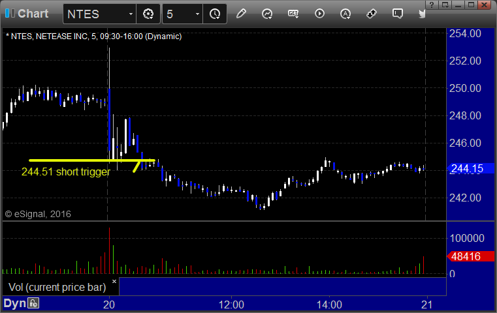Open time template clock icon
This screenshot has height=313, width=497.
(215, 14)
